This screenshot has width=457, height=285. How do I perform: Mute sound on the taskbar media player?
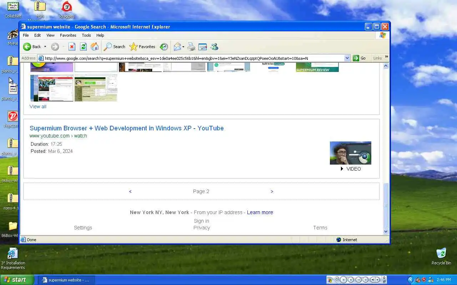(373, 280)
